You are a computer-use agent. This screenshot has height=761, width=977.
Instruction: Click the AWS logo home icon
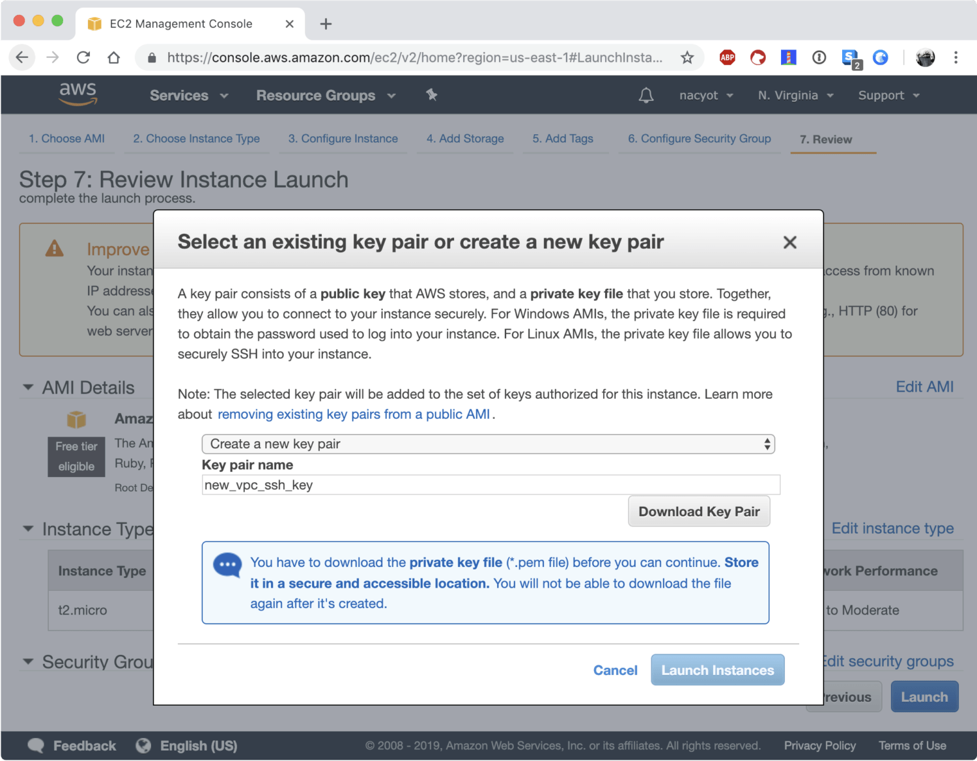click(78, 94)
